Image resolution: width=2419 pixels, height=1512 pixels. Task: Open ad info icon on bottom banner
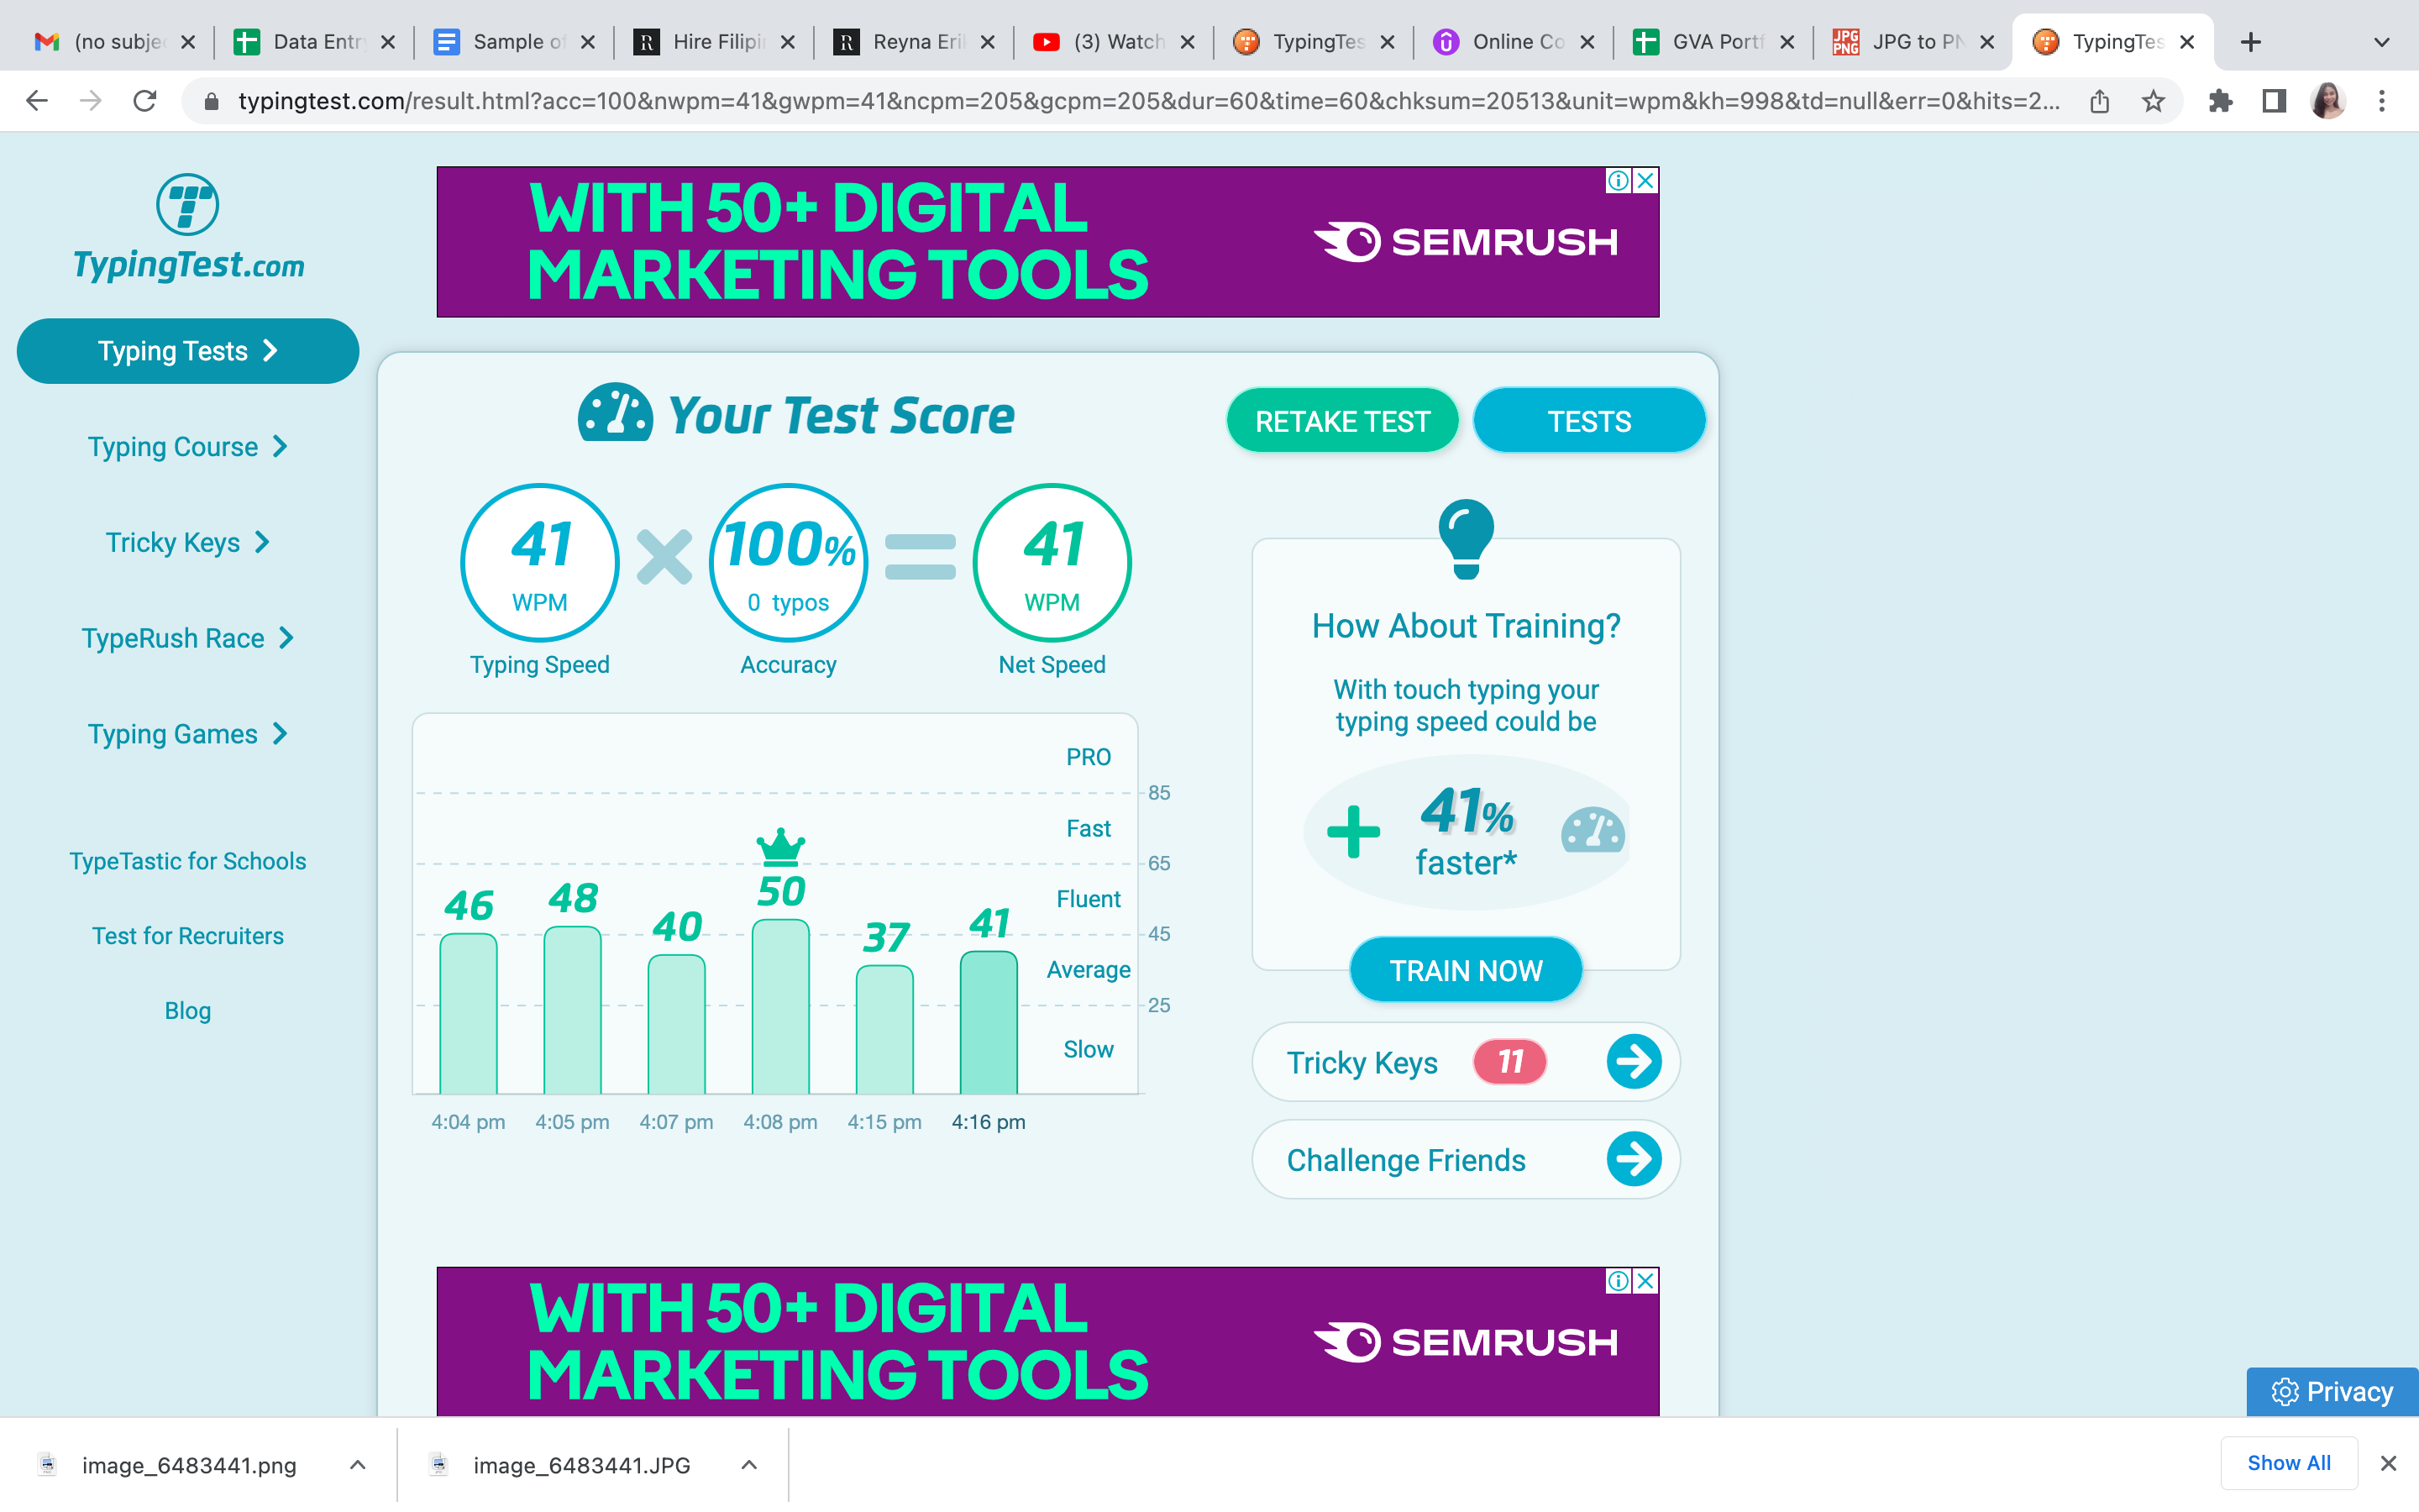coord(1618,1281)
